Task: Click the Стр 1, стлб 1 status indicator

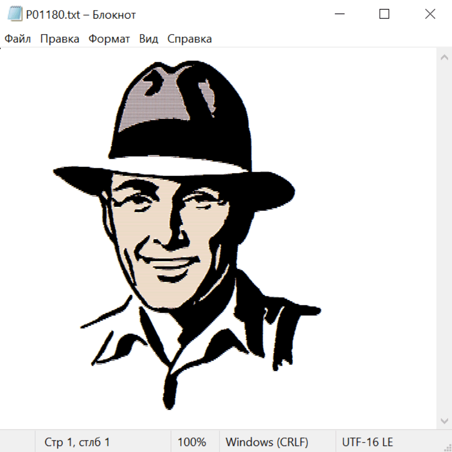Action: point(77,442)
